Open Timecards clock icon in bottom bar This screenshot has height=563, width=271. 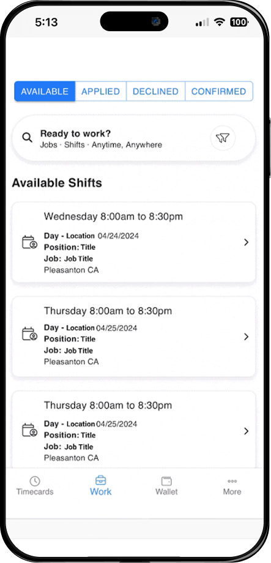point(35,481)
